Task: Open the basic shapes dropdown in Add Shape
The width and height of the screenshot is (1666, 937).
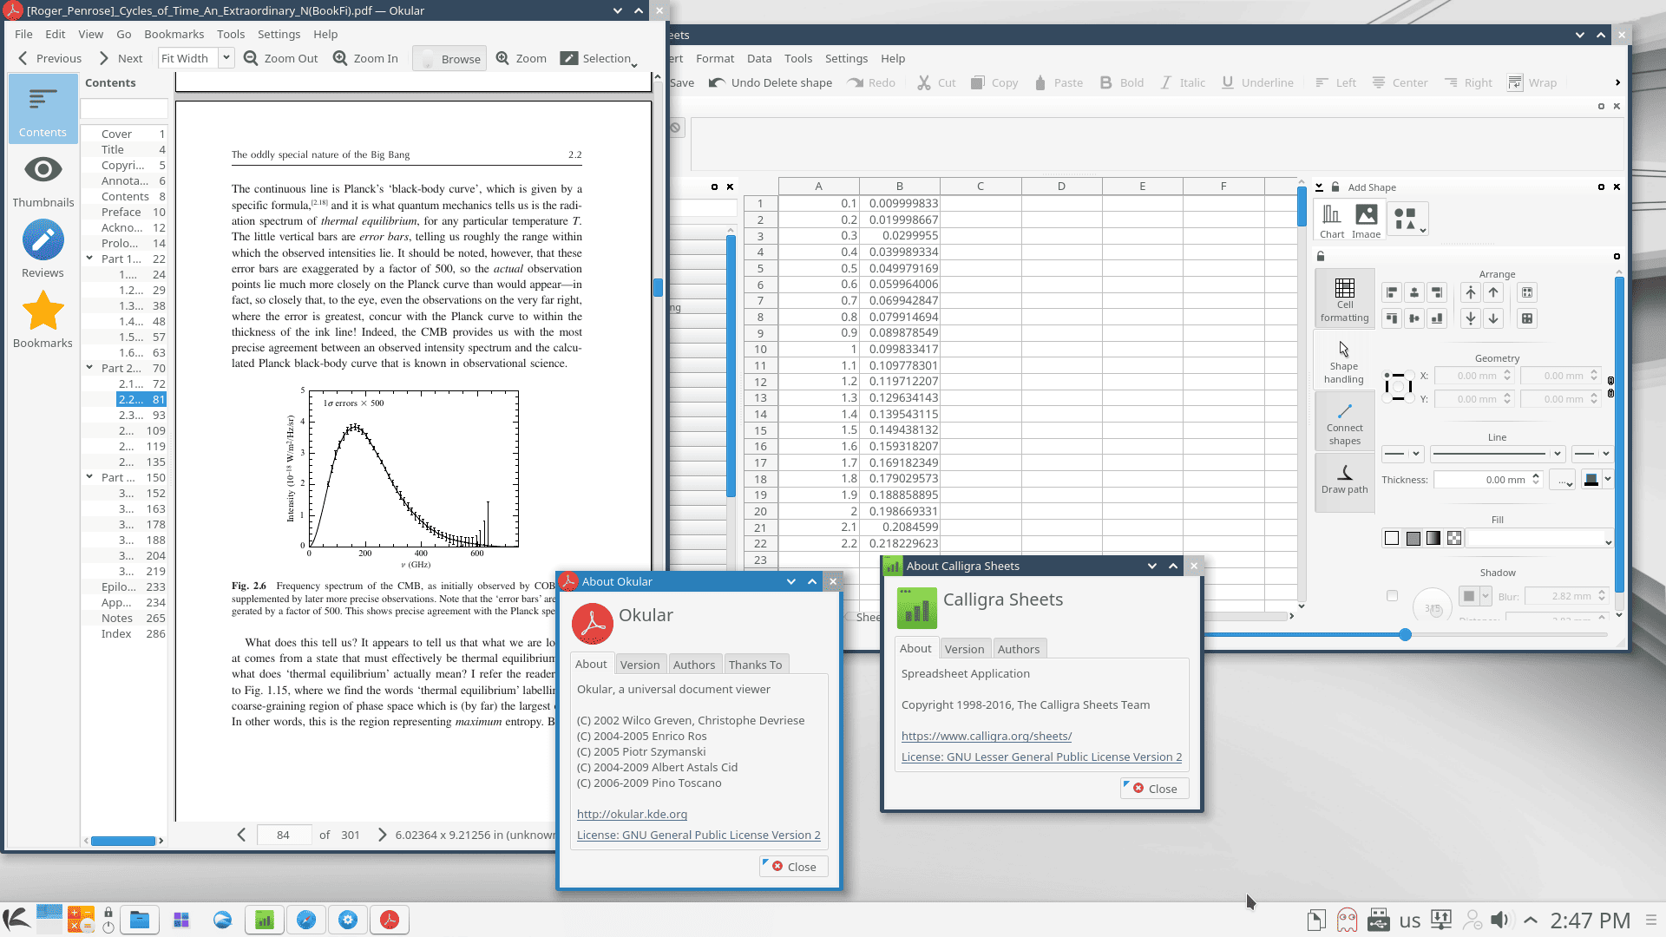Action: (x=1407, y=220)
